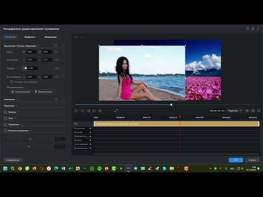The width and height of the screenshot is (263, 197).
Task: Open the preview zoom dropdown
Action: click(x=235, y=111)
